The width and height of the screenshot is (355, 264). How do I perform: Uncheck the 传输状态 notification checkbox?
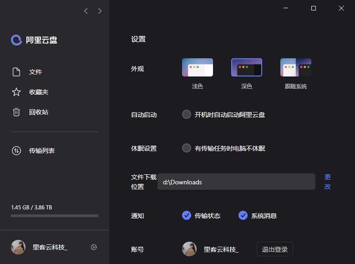click(x=187, y=215)
